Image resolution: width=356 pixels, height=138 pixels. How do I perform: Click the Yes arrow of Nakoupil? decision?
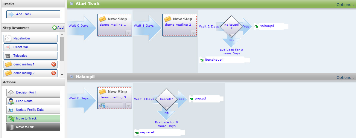tap(246, 27)
